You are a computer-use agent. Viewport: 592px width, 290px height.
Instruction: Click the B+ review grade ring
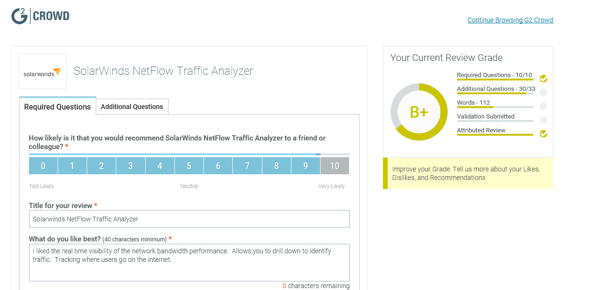pyautogui.click(x=419, y=112)
